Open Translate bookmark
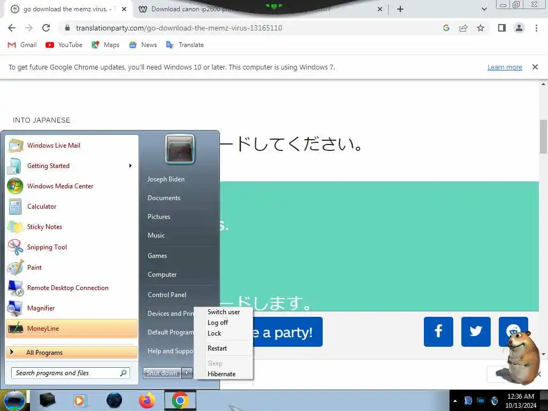This screenshot has width=548, height=411. click(x=185, y=45)
